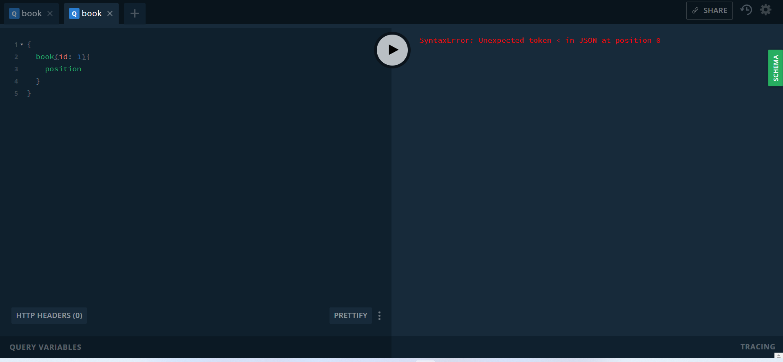
Task: Click the SHARE button
Action: pyautogui.click(x=710, y=11)
